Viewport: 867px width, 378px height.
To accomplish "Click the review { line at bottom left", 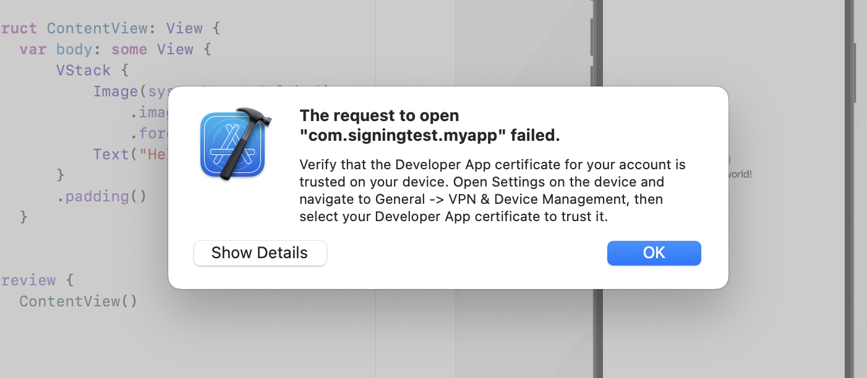I will [27, 280].
